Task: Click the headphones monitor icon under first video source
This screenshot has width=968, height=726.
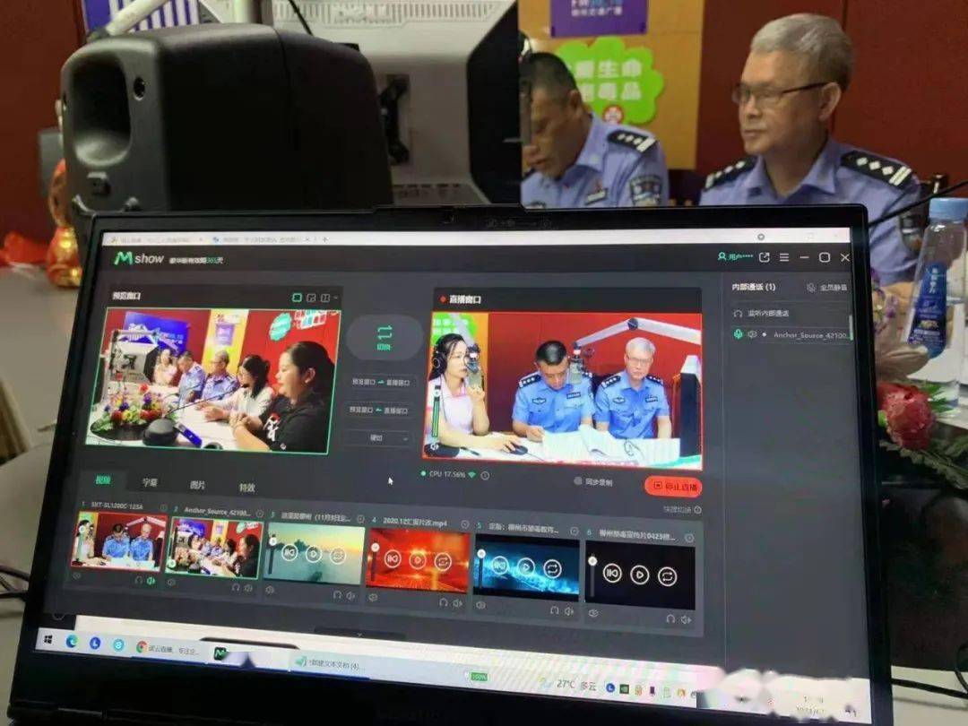Action: pyautogui.click(x=138, y=580)
